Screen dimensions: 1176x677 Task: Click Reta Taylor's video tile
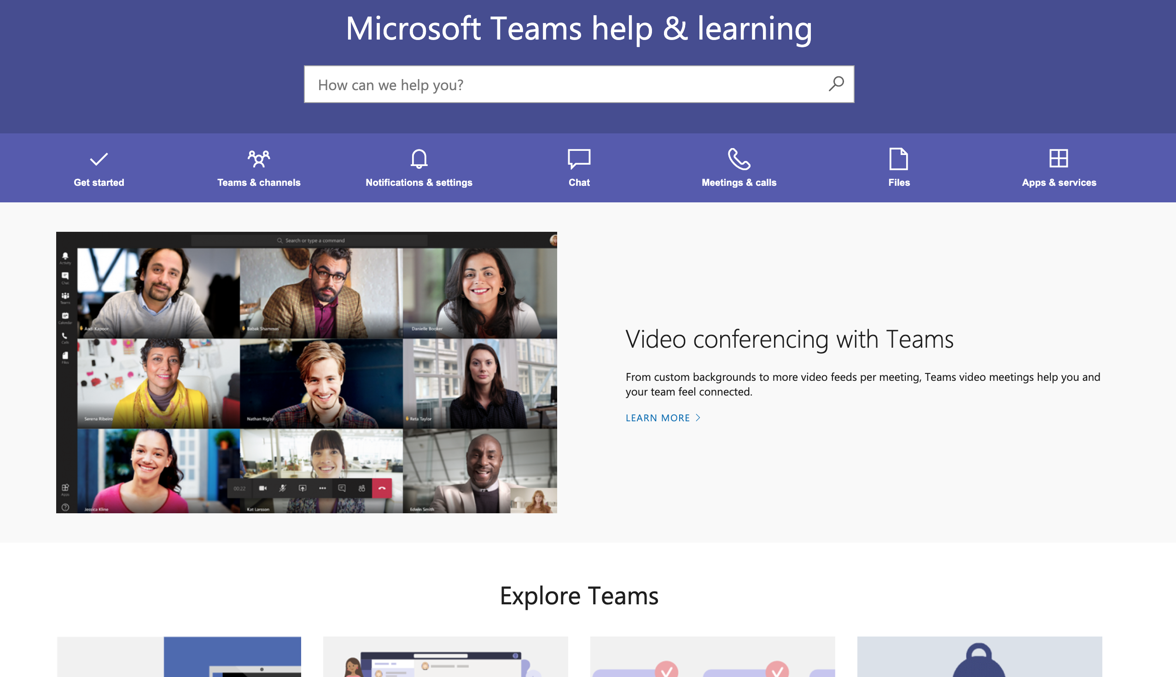pyautogui.click(x=480, y=383)
